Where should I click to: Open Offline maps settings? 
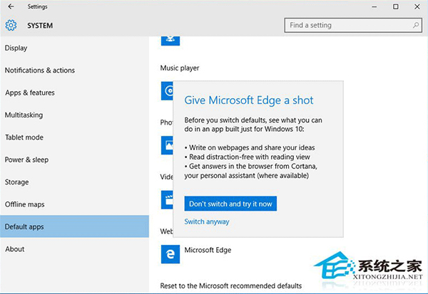click(74, 204)
